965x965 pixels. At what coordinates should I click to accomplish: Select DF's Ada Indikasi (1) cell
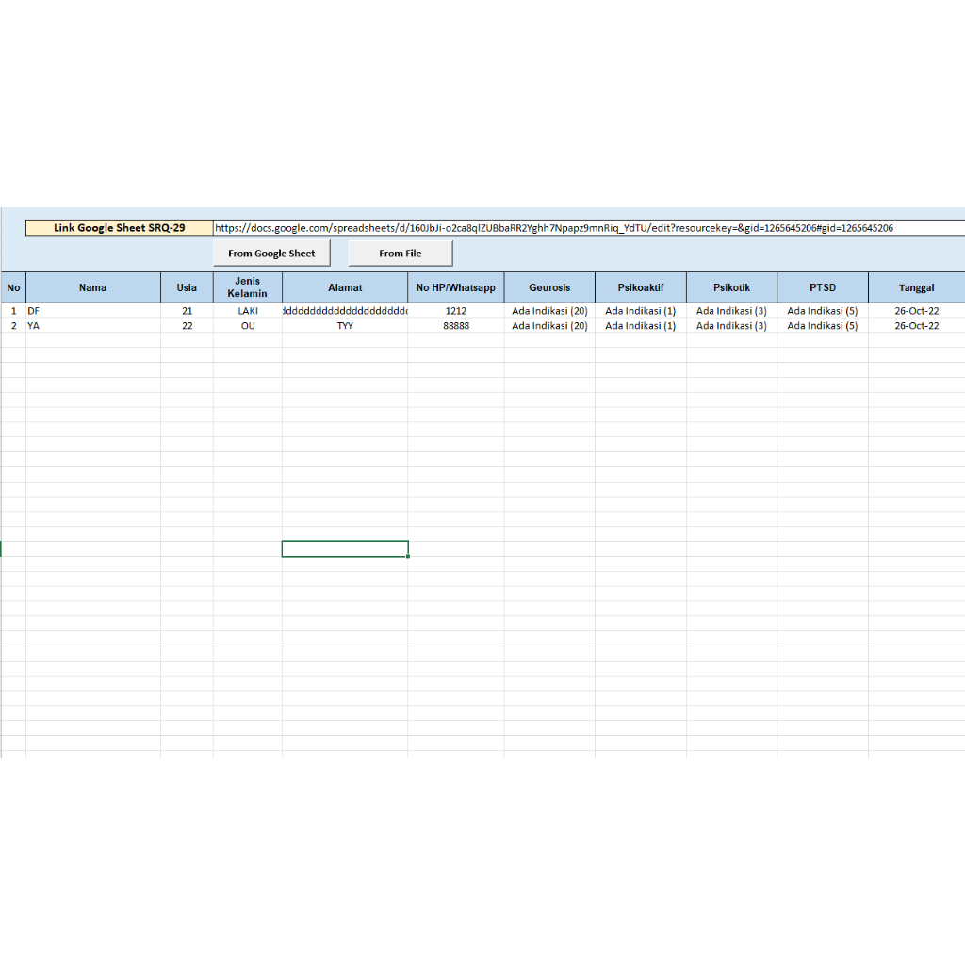click(641, 311)
